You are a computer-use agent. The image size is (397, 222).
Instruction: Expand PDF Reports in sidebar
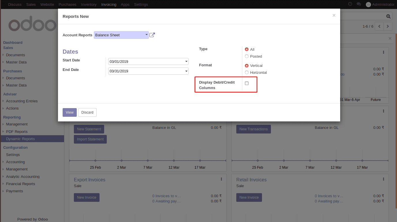(17, 131)
